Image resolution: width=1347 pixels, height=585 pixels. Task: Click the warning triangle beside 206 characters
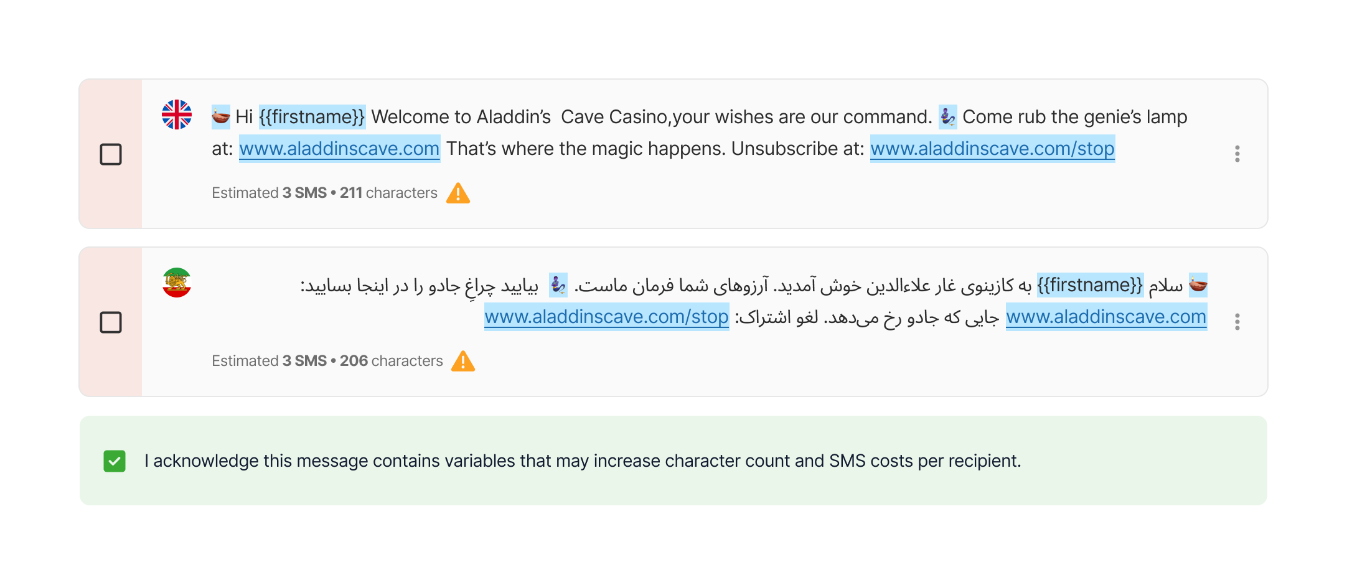tap(463, 362)
